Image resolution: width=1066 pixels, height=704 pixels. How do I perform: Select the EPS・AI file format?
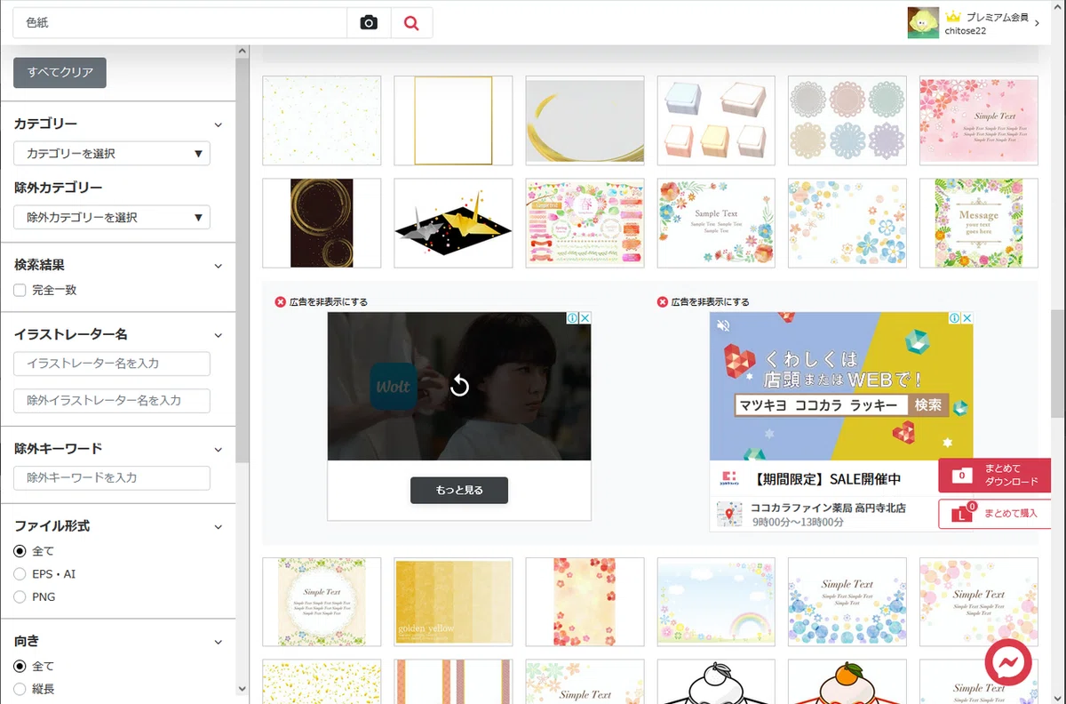coord(20,574)
